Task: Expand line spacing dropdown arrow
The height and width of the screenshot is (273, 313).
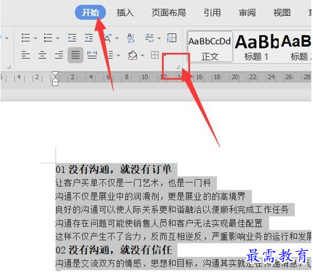Action: pos(119,55)
